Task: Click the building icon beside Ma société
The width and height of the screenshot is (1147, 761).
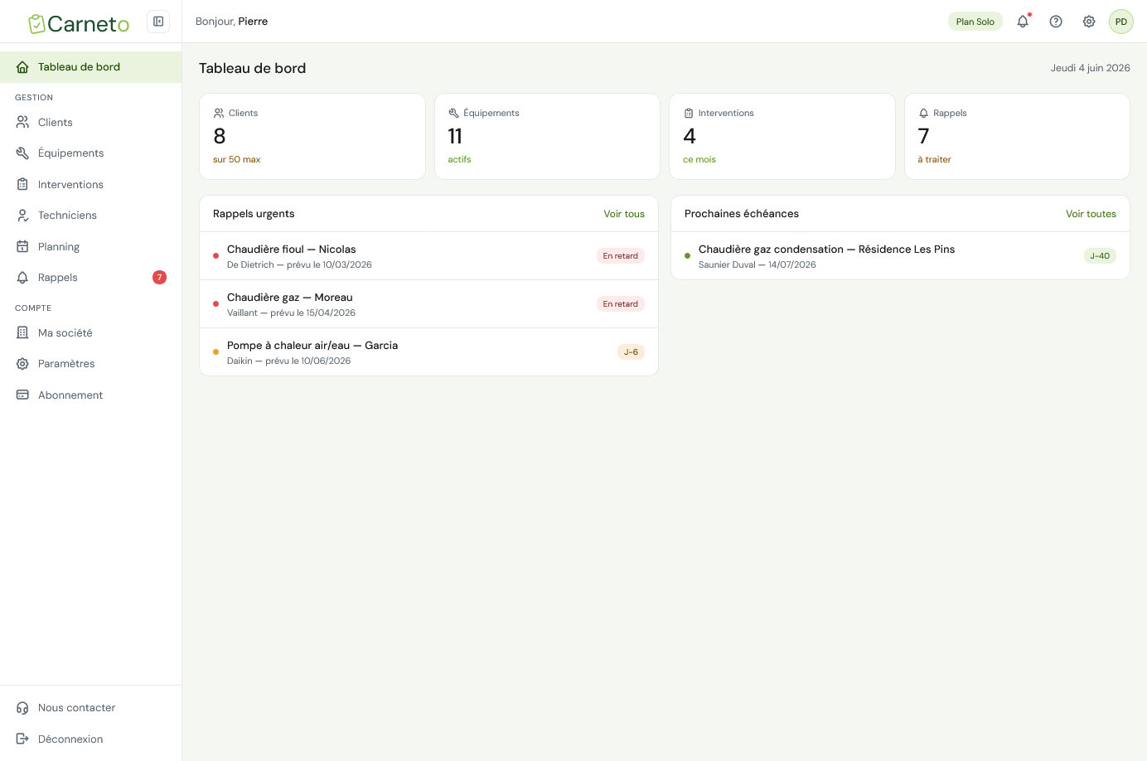Action: pyautogui.click(x=22, y=332)
